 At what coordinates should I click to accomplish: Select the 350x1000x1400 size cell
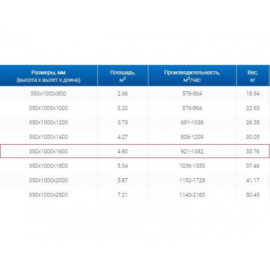pos(49,137)
